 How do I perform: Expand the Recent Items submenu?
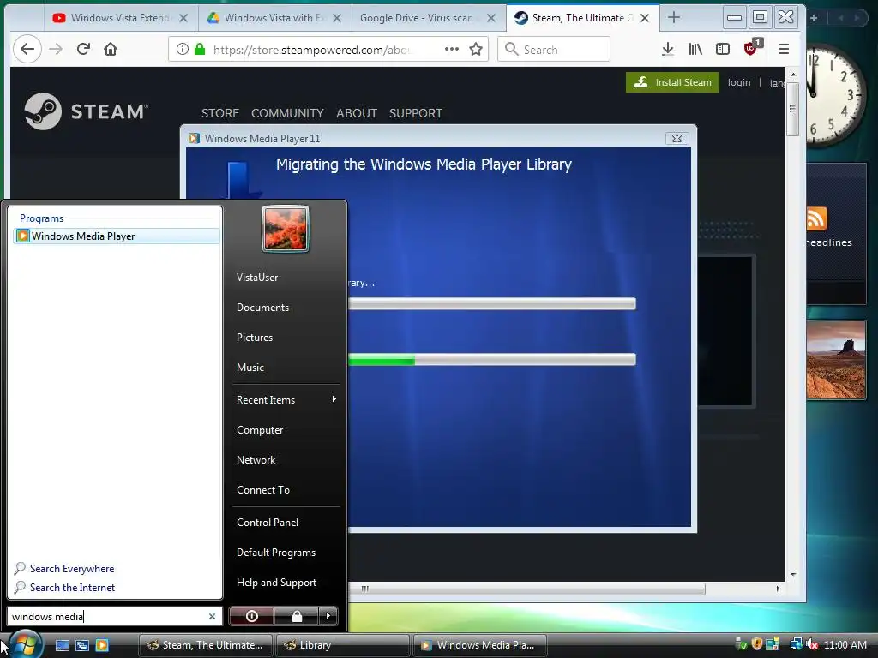tap(286, 400)
